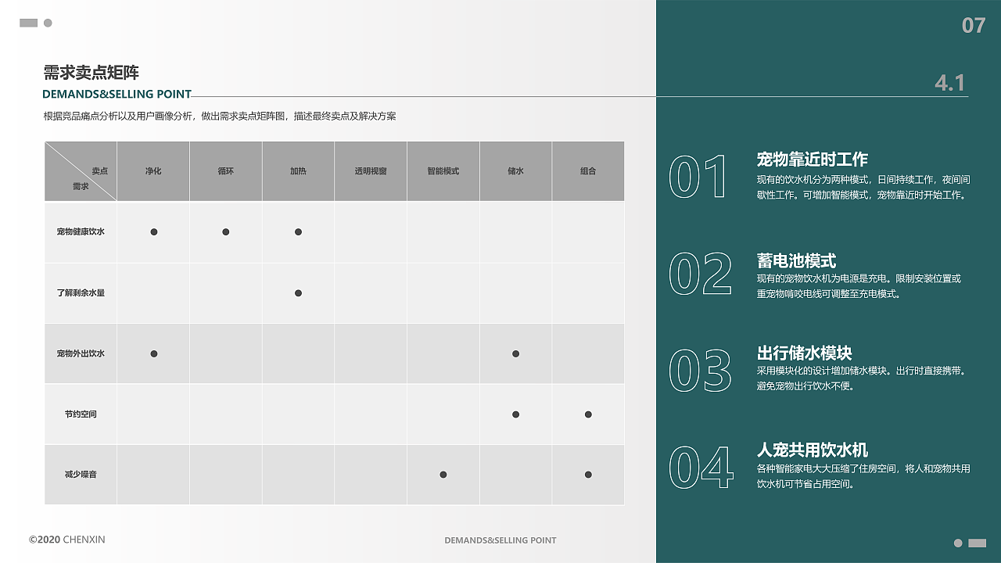The width and height of the screenshot is (1001, 563).
Task: Click the 减少噪音 dot under 组合
Action: tap(588, 475)
